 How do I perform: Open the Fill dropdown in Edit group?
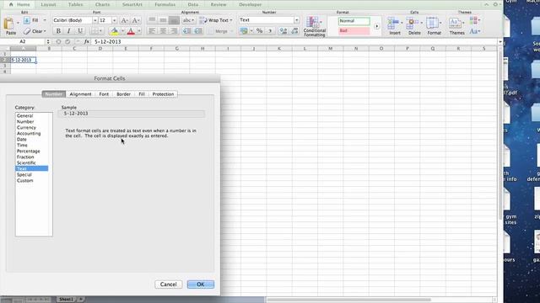(44, 20)
